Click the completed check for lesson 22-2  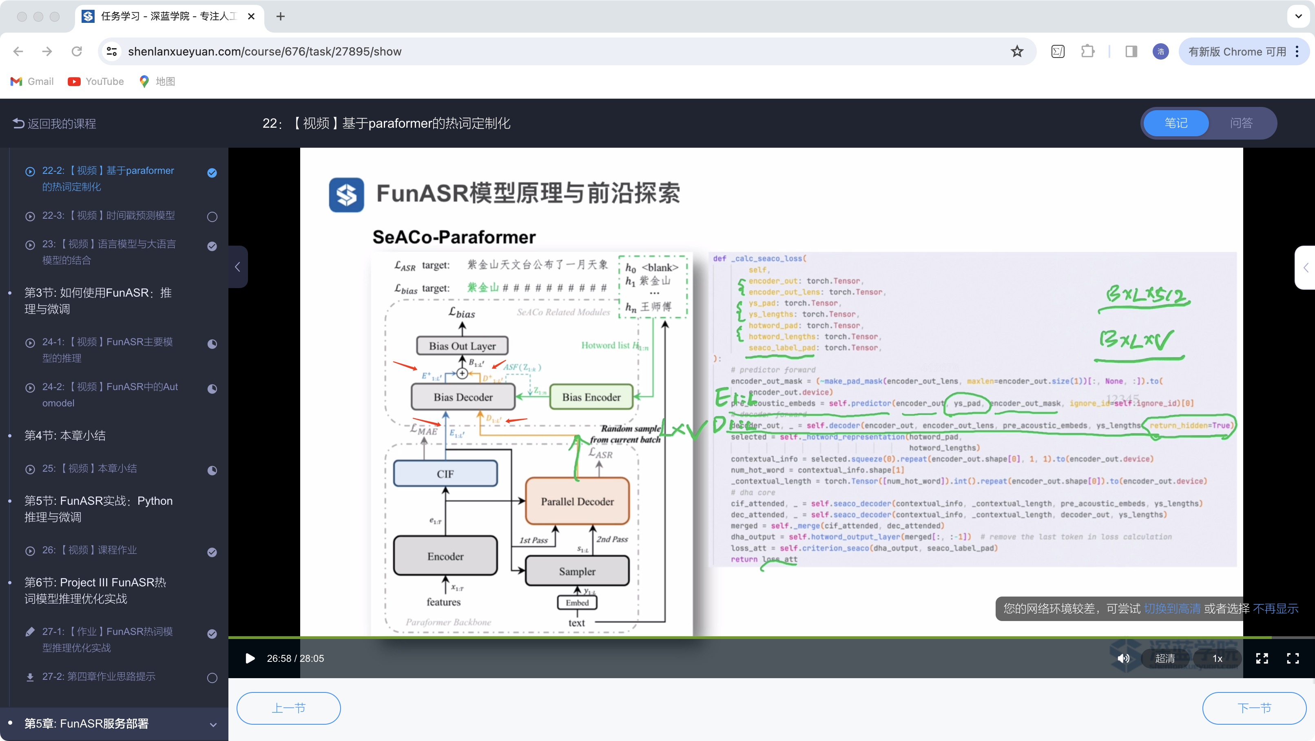[212, 173]
